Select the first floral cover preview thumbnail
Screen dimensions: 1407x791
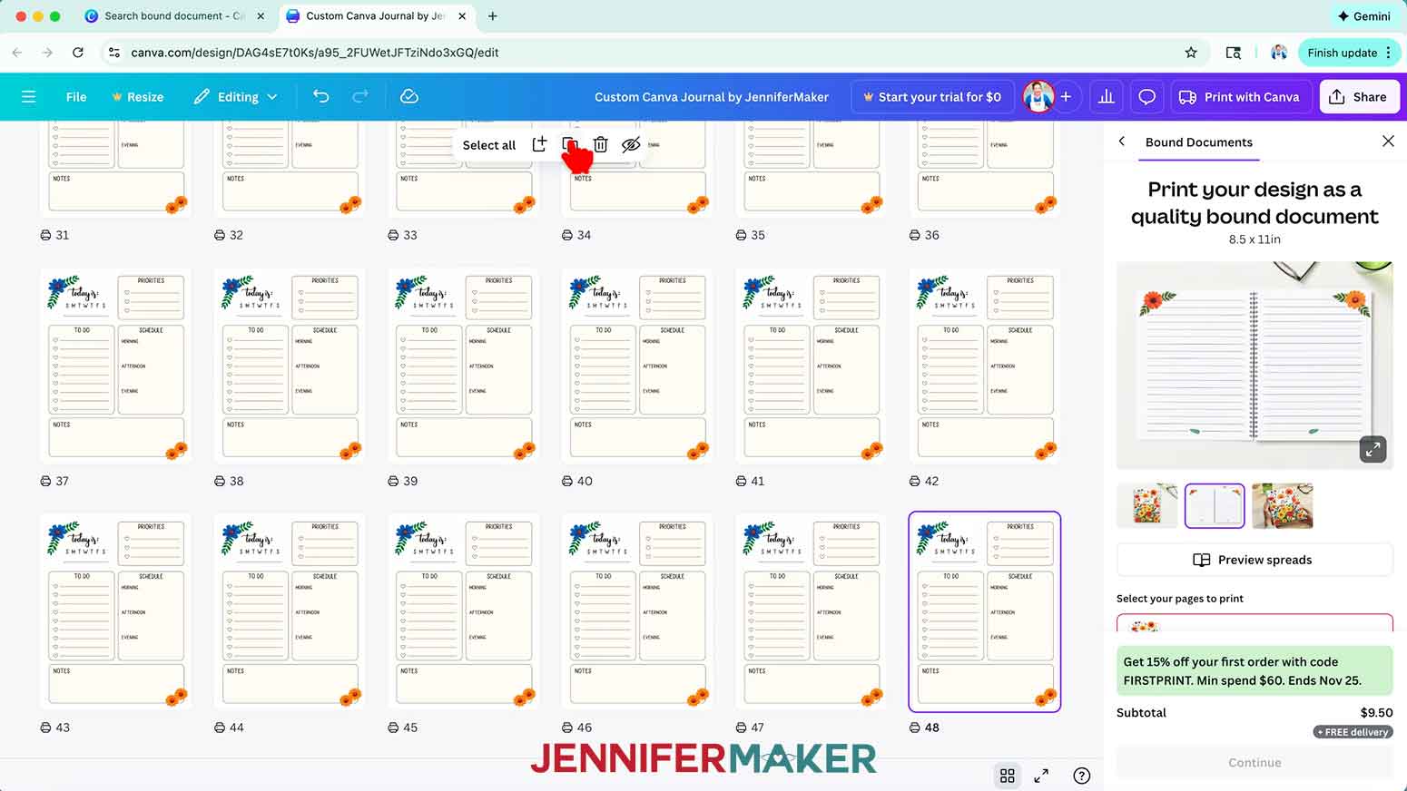tap(1146, 505)
